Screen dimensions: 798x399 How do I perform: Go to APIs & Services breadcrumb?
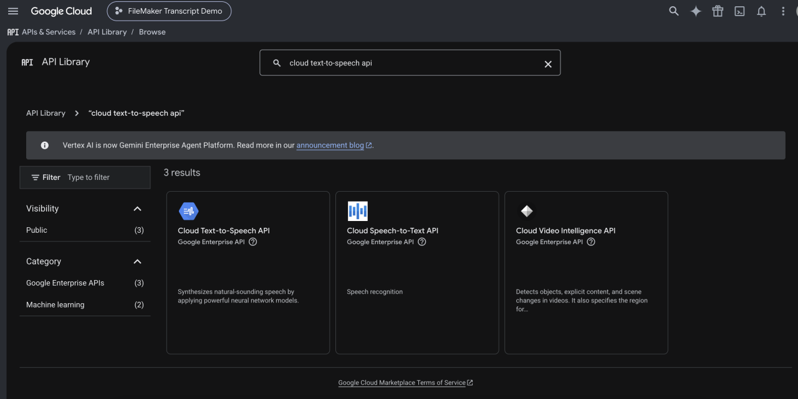(x=49, y=32)
